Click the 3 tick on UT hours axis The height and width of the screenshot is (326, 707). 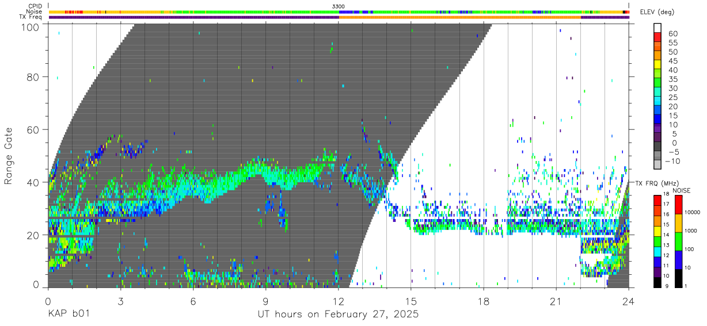[x=120, y=301]
